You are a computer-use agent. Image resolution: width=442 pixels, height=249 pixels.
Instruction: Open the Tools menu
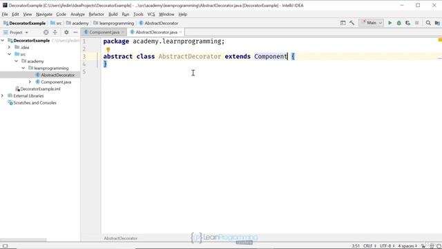pyautogui.click(x=138, y=14)
